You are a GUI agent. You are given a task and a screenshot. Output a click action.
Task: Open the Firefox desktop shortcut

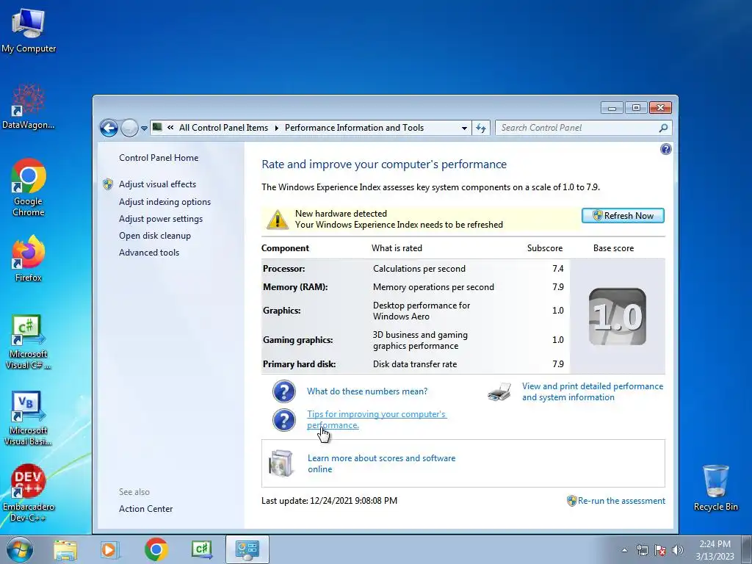[x=29, y=258]
